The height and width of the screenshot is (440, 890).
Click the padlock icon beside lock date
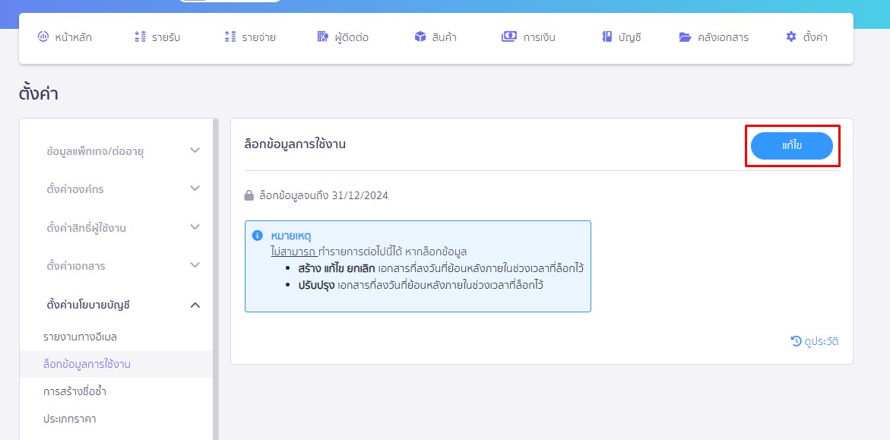point(249,196)
